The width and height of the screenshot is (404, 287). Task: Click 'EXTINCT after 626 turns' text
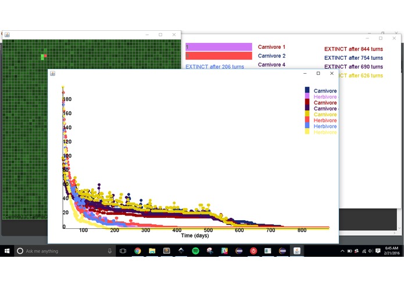pos(361,76)
